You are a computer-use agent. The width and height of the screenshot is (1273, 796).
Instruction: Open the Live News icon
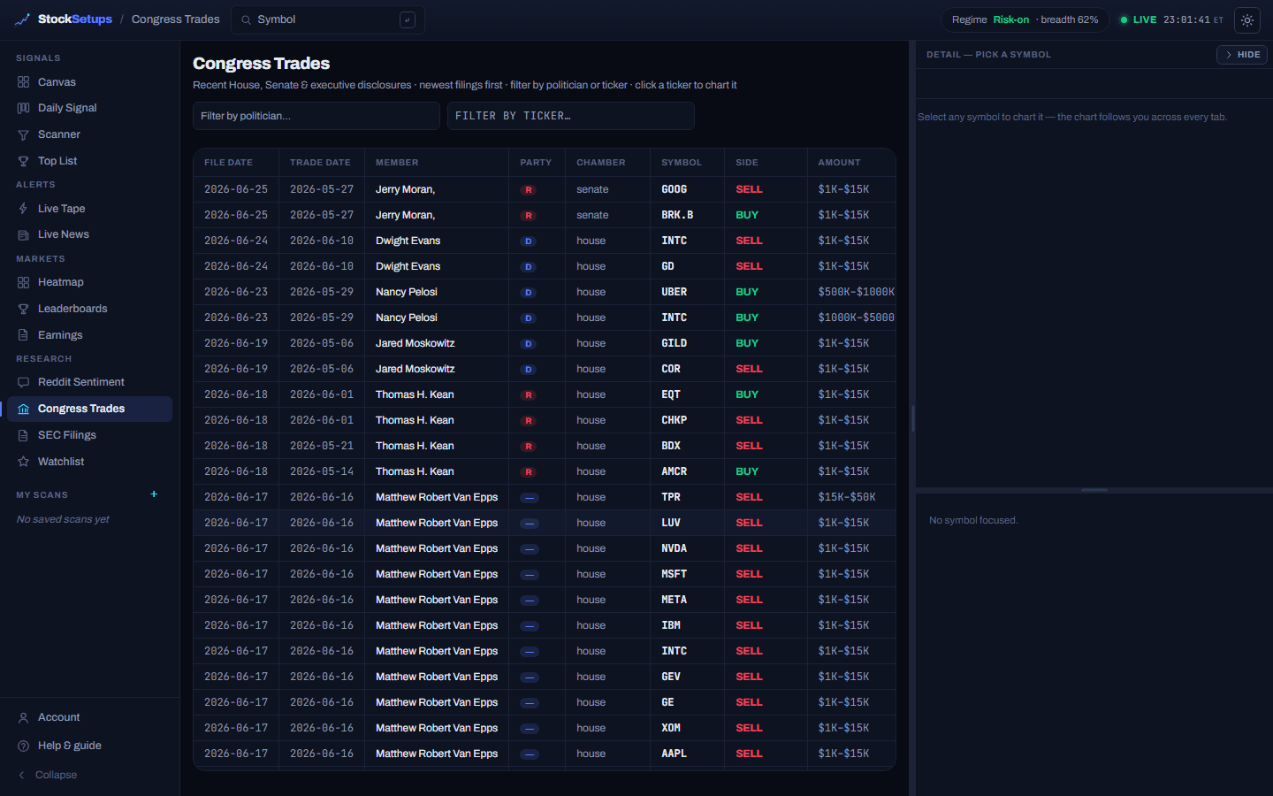coord(24,234)
